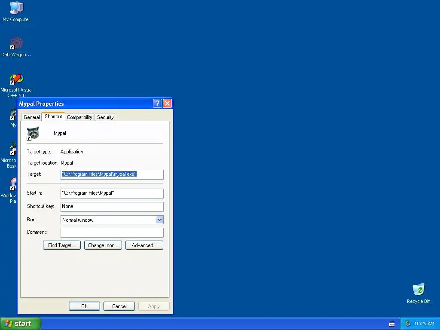Click the on-screen keyboard tray icon
440x330 pixels.
pos(392,324)
